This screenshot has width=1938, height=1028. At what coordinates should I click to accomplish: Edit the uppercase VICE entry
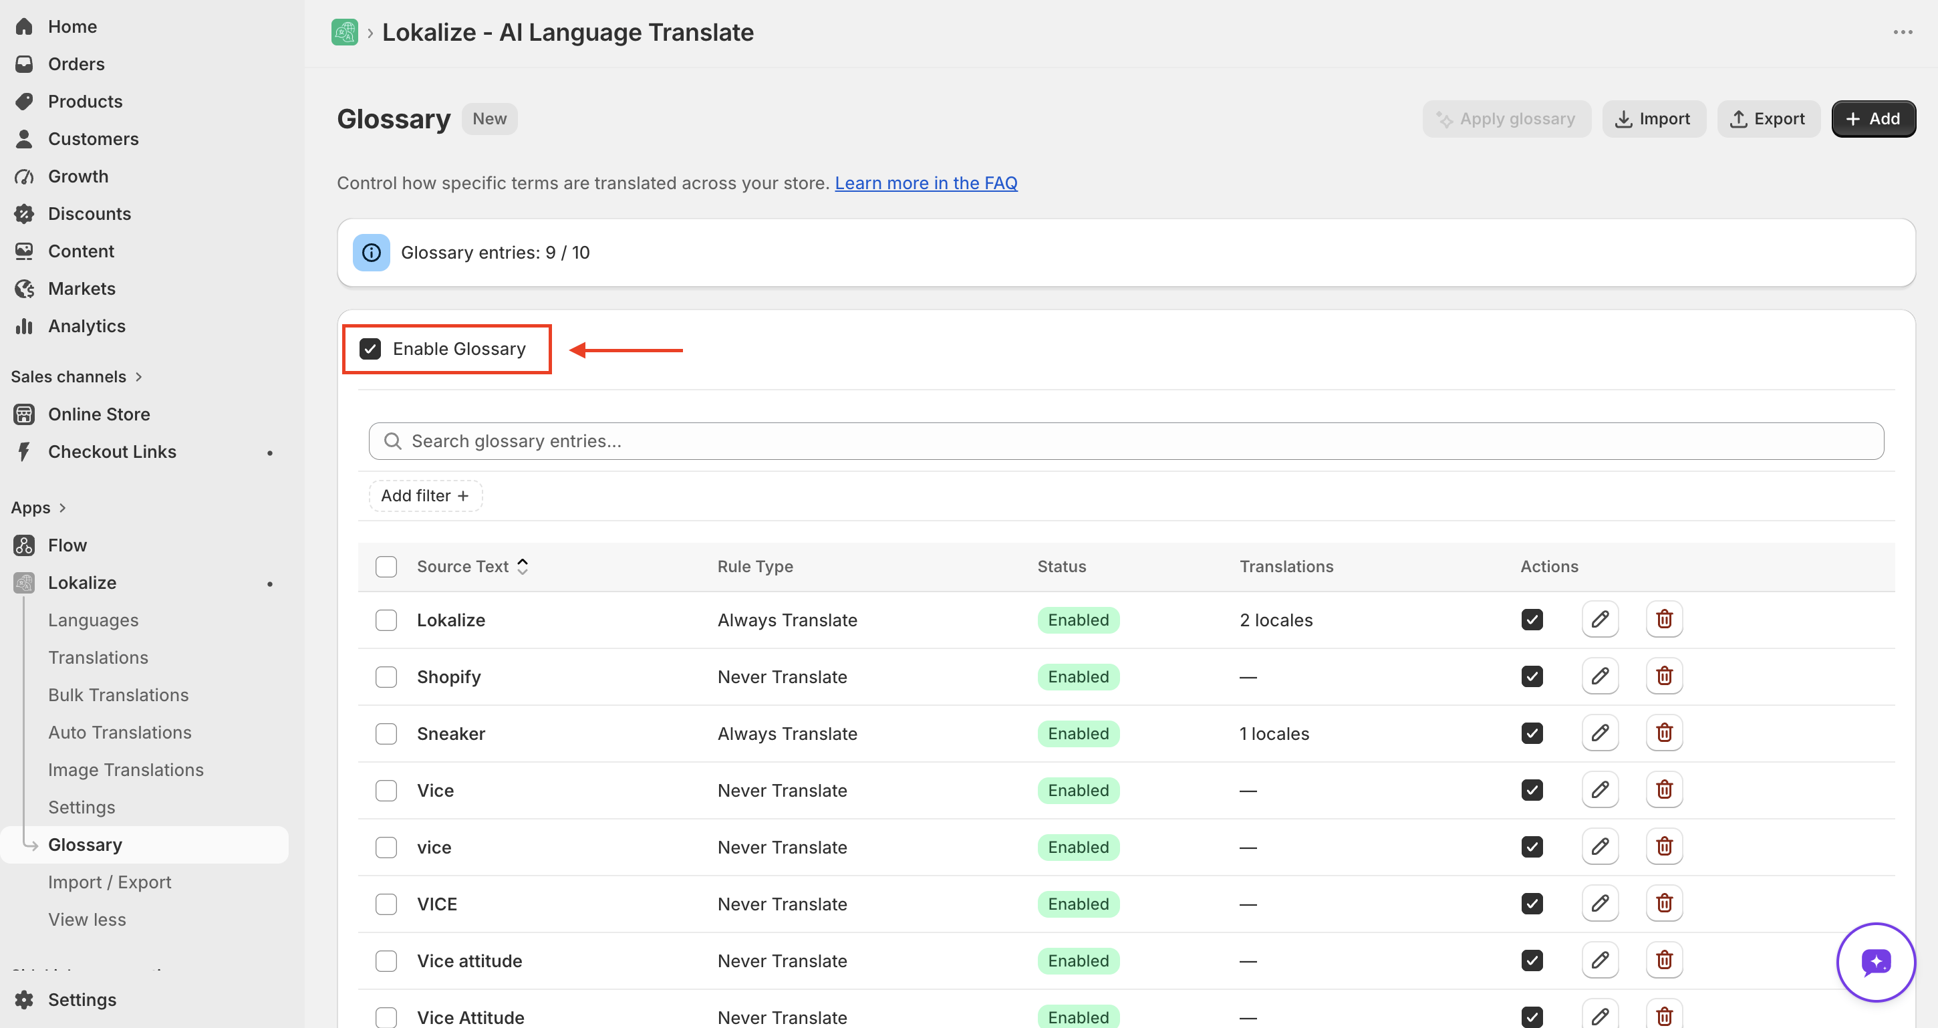[1599, 904]
